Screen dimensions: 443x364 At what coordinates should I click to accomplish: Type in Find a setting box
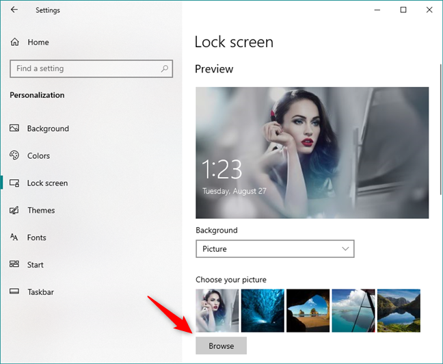85,68
